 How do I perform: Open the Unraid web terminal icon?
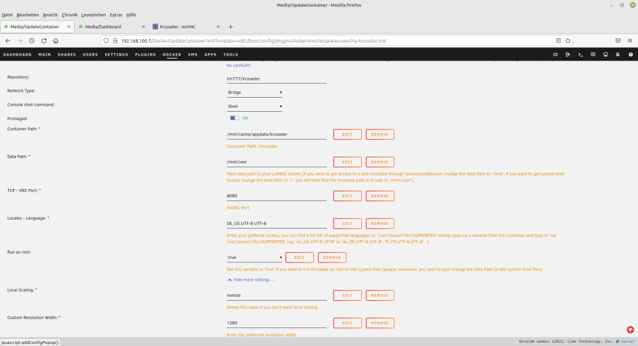tap(580, 54)
